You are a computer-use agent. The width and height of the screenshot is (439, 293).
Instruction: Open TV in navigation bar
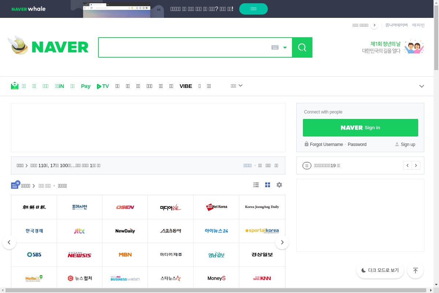pyautogui.click(x=103, y=86)
